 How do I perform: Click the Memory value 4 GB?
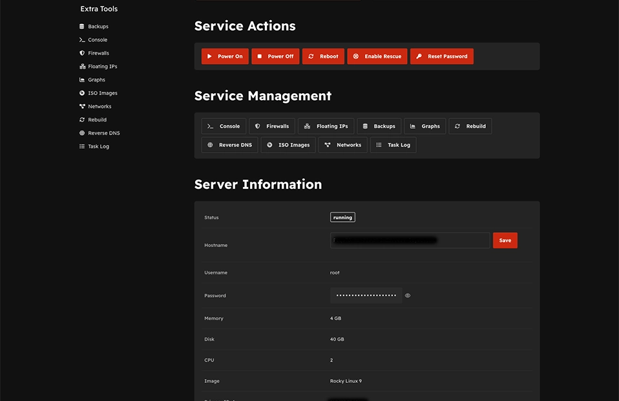(335, 318)
